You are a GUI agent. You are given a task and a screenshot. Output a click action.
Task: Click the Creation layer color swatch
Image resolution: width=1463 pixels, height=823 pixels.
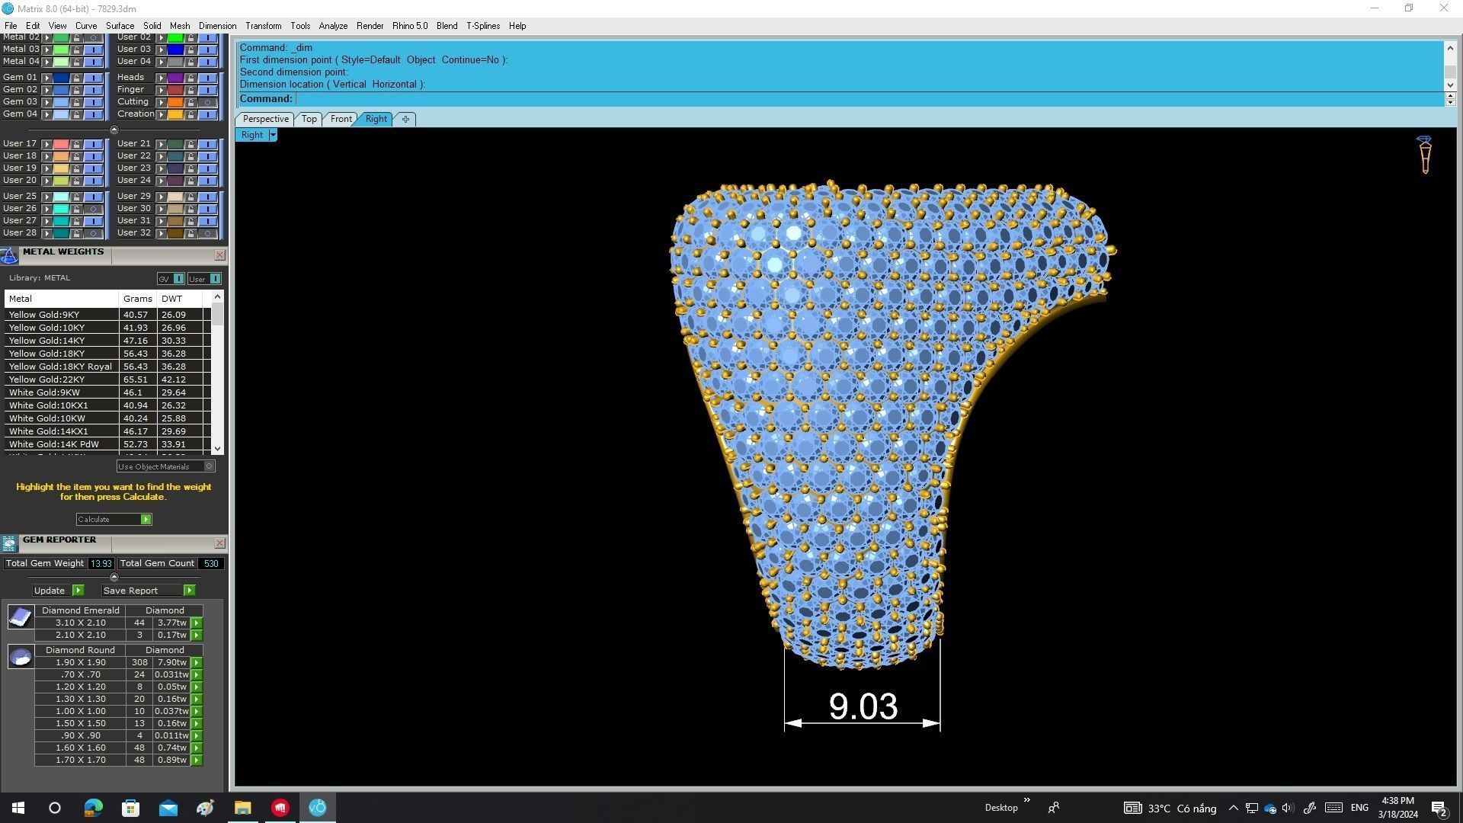175,114
